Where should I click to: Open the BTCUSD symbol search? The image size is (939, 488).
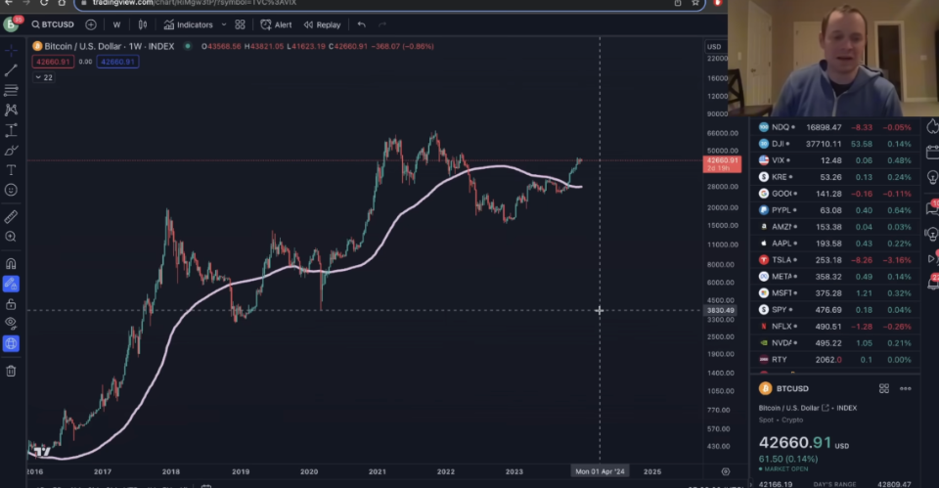coord(53,24)
